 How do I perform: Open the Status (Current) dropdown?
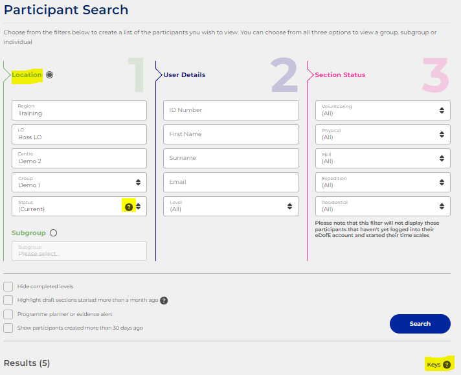(x=79, y=207)
